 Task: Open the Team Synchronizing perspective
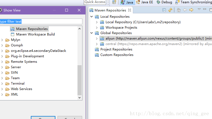point(194,2)
